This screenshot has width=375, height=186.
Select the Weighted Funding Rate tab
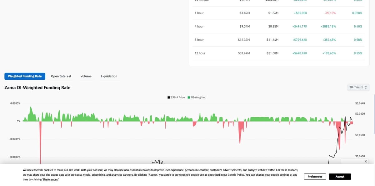coord(25,76)
